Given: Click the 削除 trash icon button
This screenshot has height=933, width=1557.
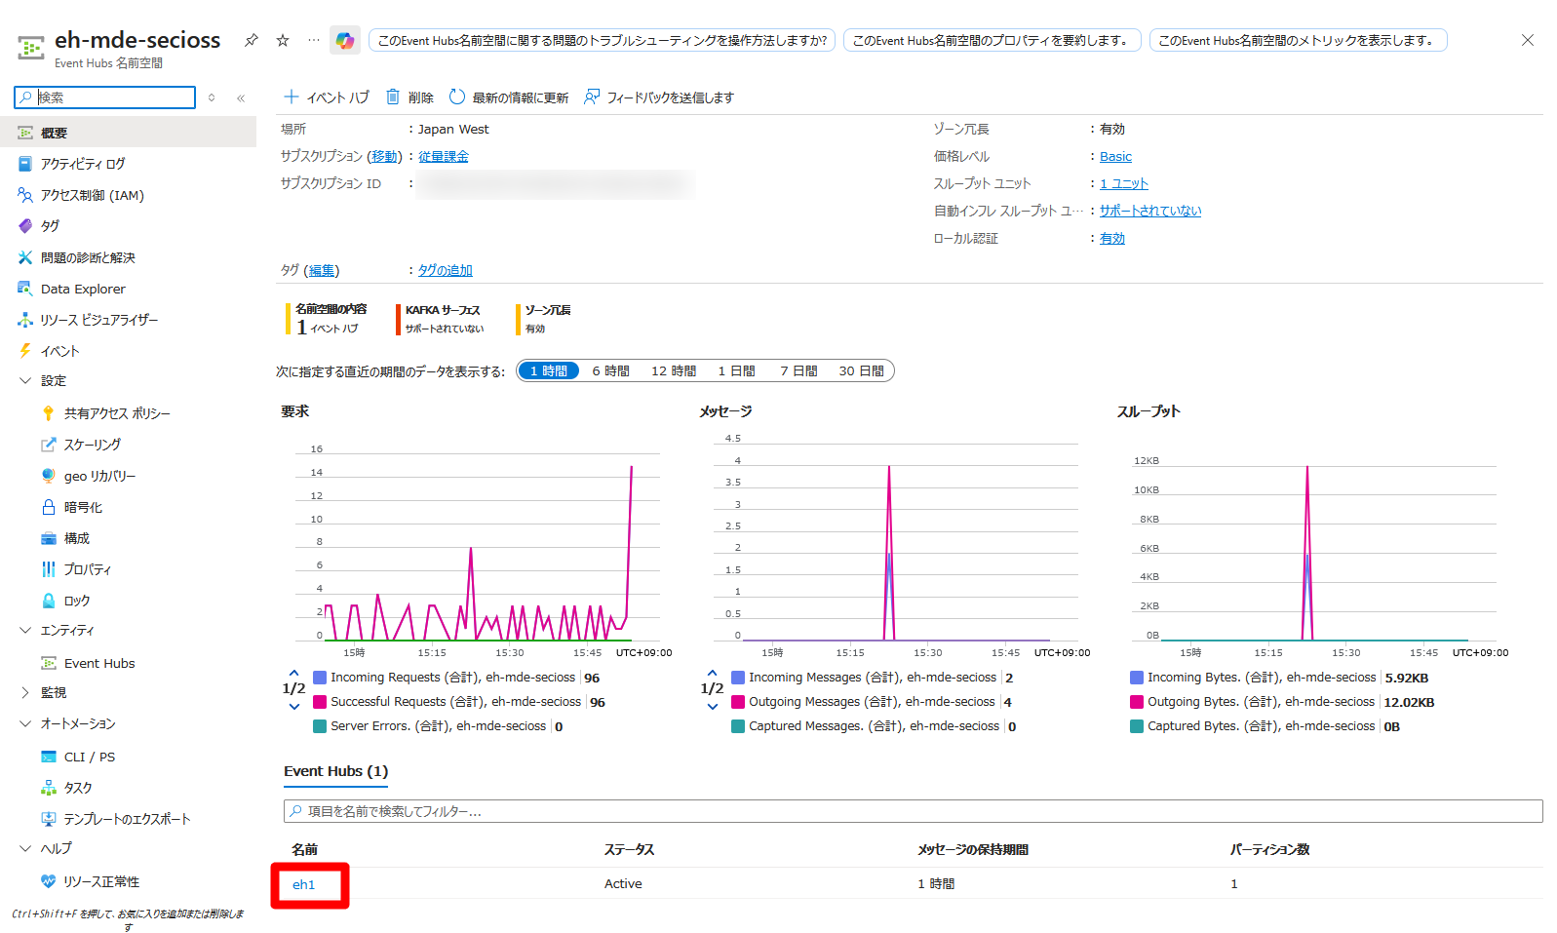Looking at the screenshot, I should coord(409,97).
